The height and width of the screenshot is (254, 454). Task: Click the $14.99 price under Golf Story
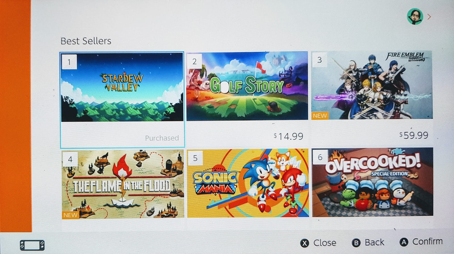(x=288, y=136)
